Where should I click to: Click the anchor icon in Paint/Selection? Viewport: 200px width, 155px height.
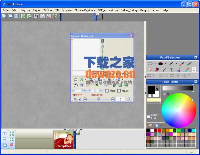click(194, 70)
